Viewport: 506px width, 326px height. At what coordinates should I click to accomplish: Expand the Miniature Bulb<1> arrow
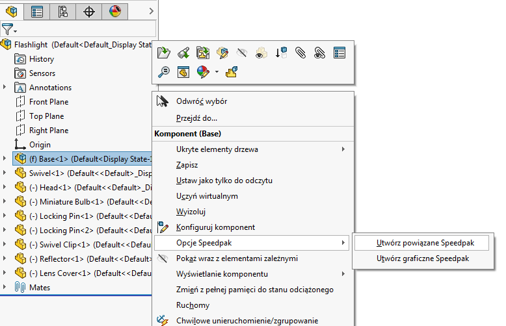[x=4, y=201]
